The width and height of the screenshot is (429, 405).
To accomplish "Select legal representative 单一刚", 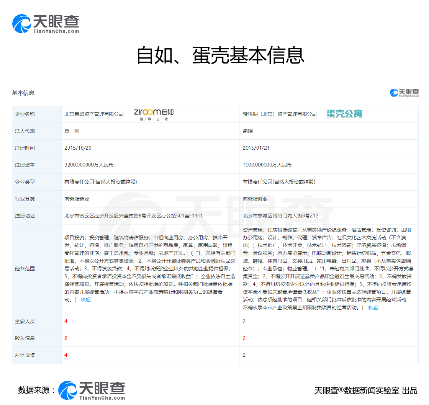I will (x=72, y=131).
